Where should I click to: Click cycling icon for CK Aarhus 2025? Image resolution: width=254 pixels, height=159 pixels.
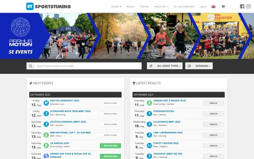pyautogui.click(x=46, y=145)
